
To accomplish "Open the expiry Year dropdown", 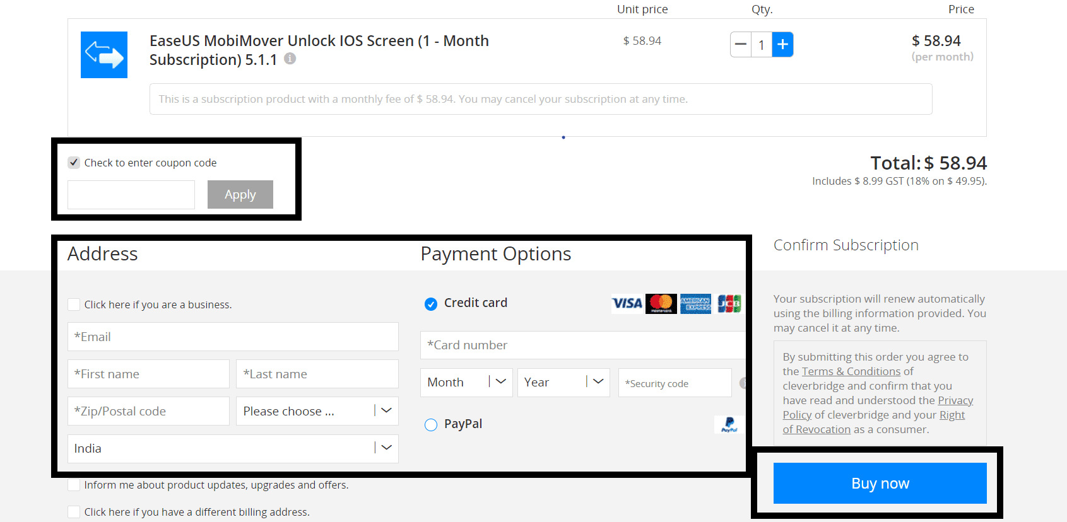I will [x=563, y=383].
